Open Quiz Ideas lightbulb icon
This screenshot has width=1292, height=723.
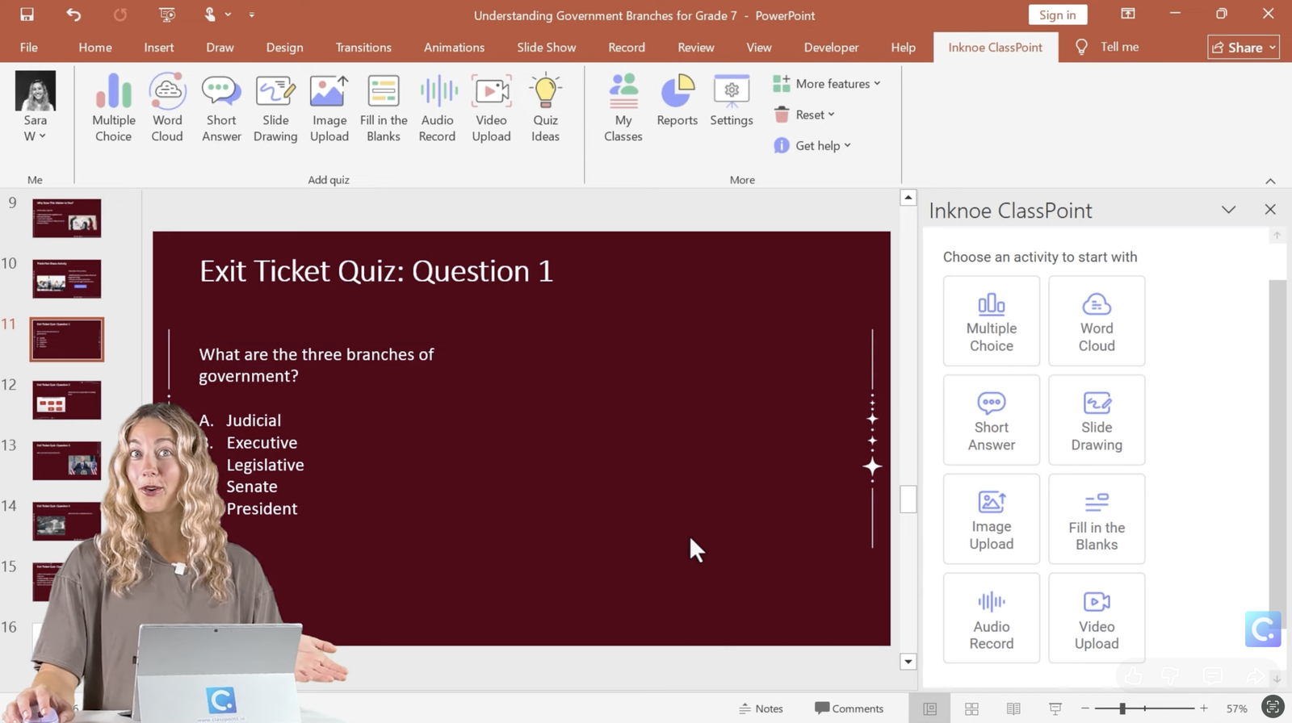545,108
